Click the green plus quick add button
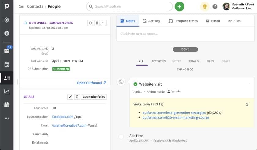 (x=180, y=6)
